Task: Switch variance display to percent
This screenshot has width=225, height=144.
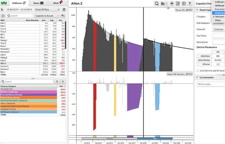Action: [57, 82]
